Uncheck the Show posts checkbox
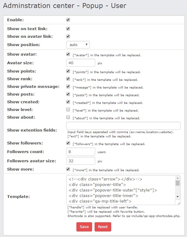This screenshot has height=237, width=187. pyautogui.click(x=68, y=94)
